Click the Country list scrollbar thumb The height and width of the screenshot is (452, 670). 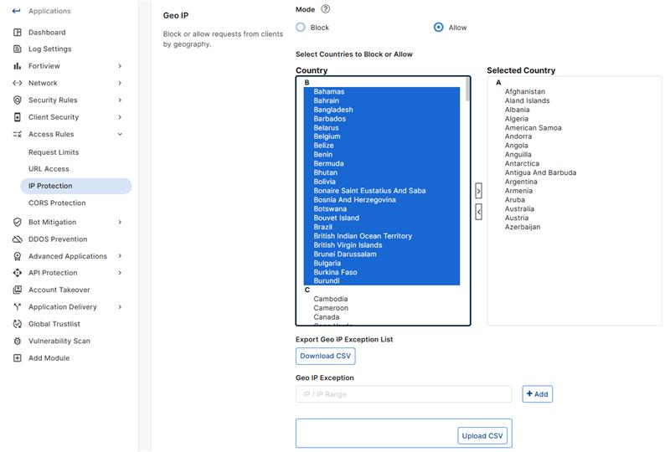pos(467,90)
